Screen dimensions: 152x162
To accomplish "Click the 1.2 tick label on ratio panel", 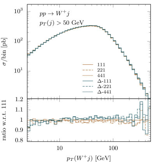I will (x=19, y=100).
